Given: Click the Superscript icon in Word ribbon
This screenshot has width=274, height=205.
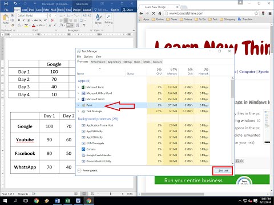Looking at the screenshot, I should [x=45, y=20].
